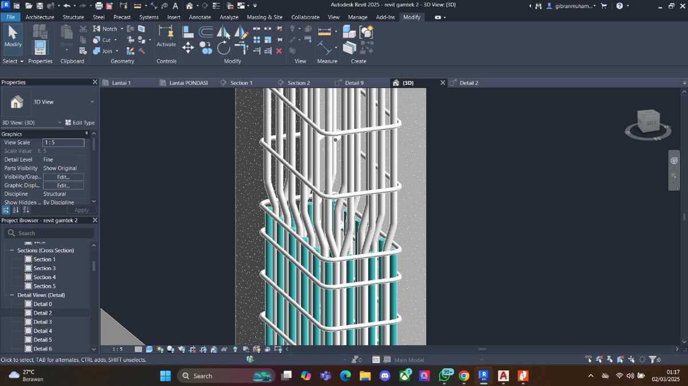Screen dimensions: 688x386
Task: Click the Edit Type button
Action: pyautogui.click(x=80, y=123)
